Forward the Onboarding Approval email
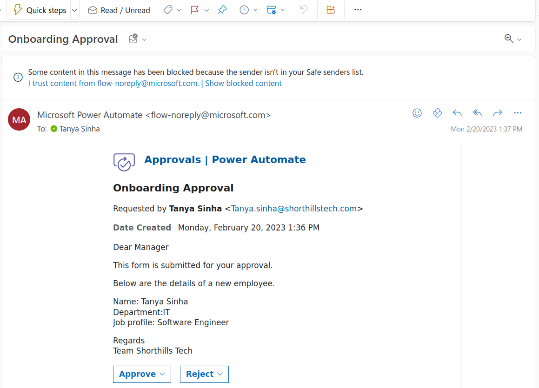This screenshot has height=388, width=539. point(497,113)
